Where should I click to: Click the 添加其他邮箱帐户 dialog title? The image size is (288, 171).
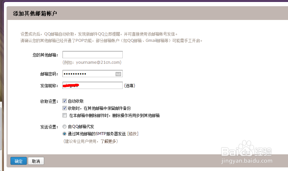(35, 13)
